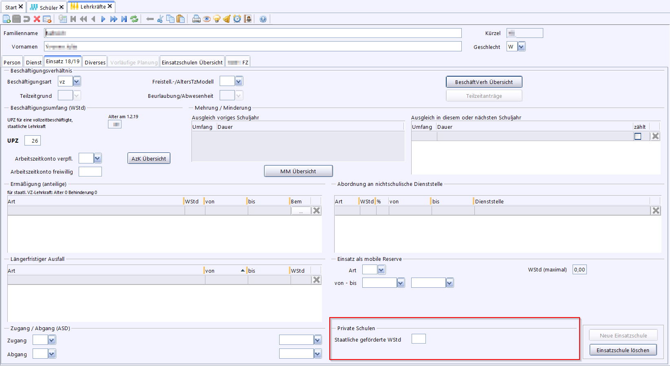670x366 pixels.
Task: Open mobile Reserve Art dropdown
Action: 381,269
